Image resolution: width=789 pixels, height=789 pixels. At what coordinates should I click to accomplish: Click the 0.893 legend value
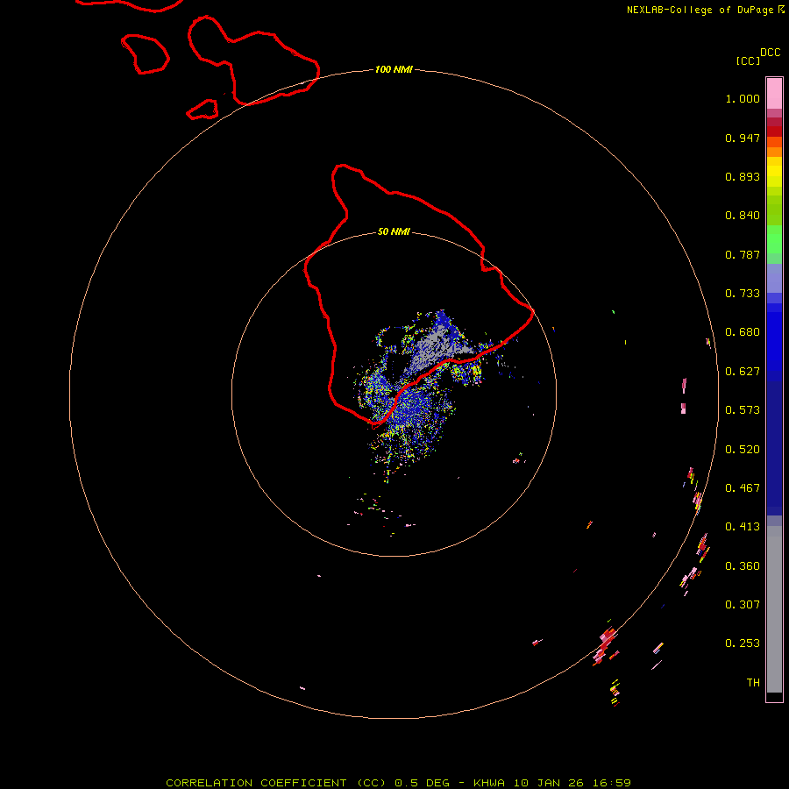(743, 176)
